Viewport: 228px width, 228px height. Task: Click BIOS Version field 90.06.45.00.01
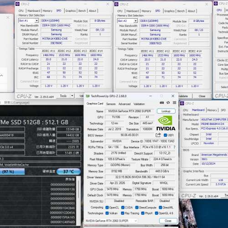(x=130, y=135)
